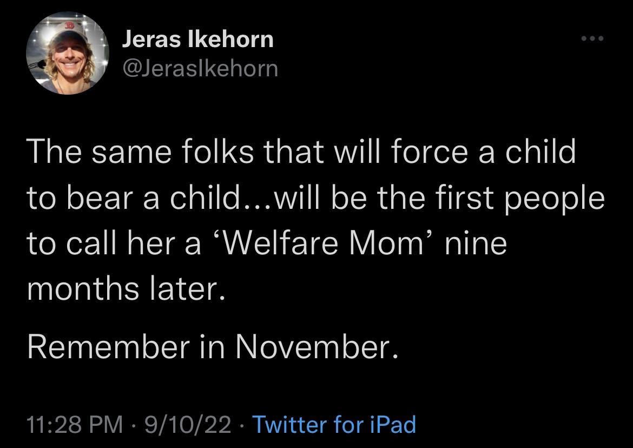Open the @JerasIkehorn handle
This screenshot has width=633, height=448.
(x=199, y=68)
